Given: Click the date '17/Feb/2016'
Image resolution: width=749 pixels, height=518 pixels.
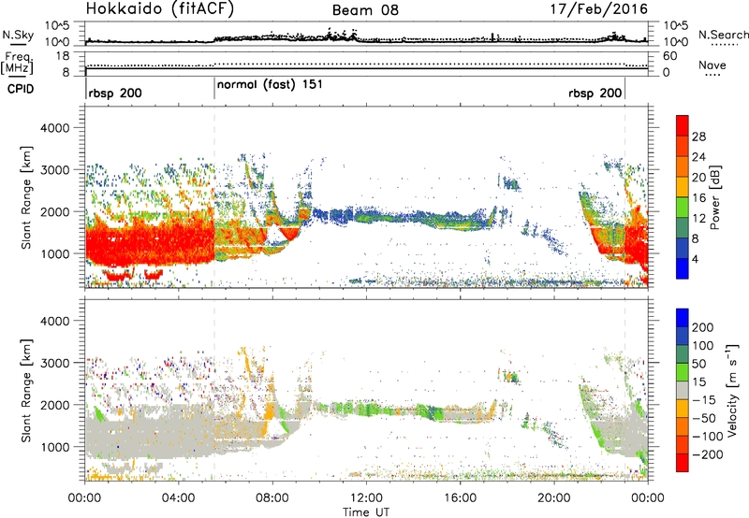Looking at the screenshot, I should (599, 9).
